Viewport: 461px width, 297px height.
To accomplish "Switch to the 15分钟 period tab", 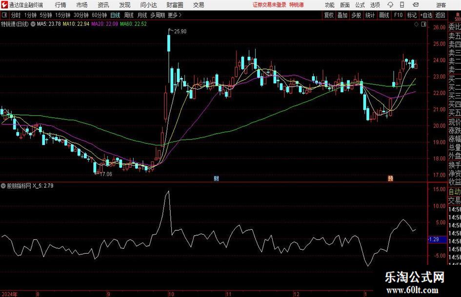I will tap(63, 15).
